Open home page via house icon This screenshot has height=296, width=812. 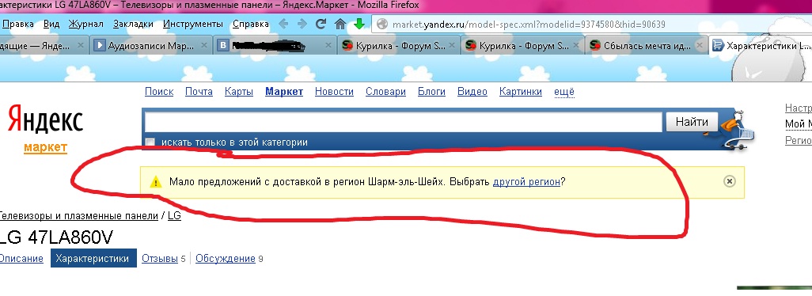point(340,24)
